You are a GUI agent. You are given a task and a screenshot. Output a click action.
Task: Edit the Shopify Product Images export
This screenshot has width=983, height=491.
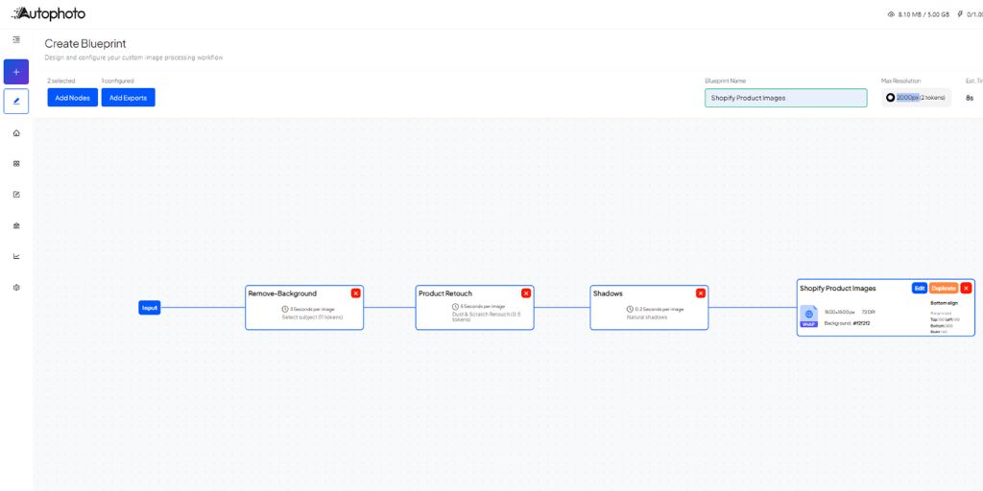coord(919,288)
